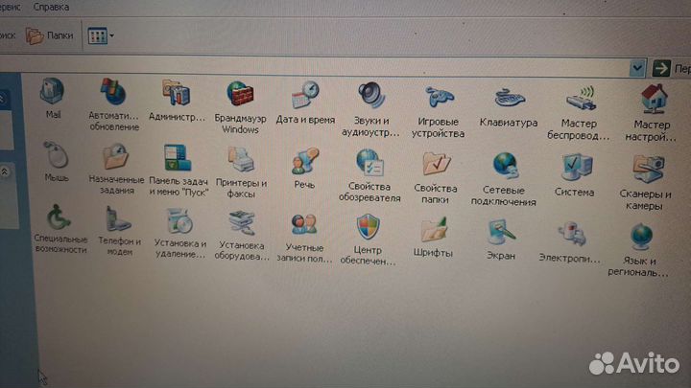Open Язык и региональные стандарты icon
The height and width of the screenshot is (388, 691).
tap(640, 237)
